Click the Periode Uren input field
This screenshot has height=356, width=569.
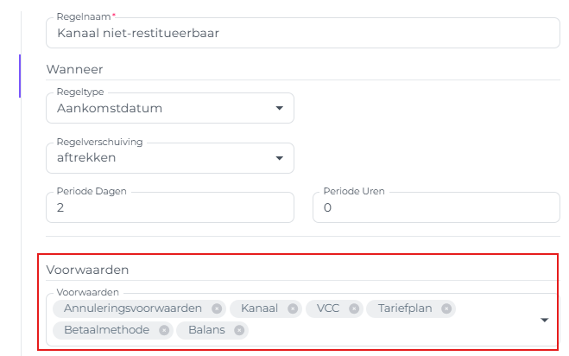pyautogui.click(x=436, y=208)
